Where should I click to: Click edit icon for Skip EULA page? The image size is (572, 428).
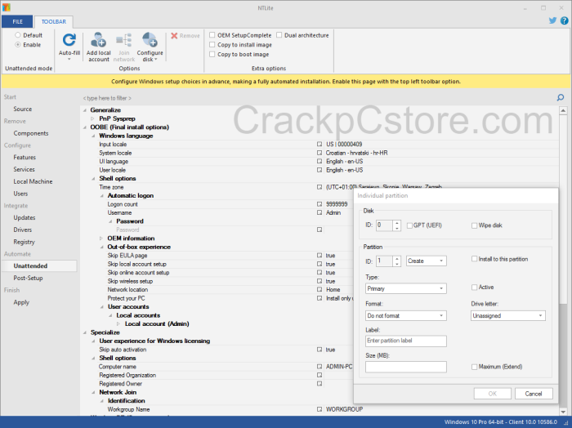320,256
